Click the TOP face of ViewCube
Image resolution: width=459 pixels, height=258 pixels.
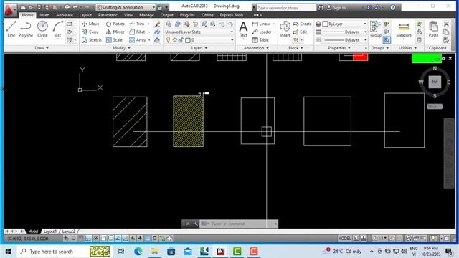click(435, 82)
